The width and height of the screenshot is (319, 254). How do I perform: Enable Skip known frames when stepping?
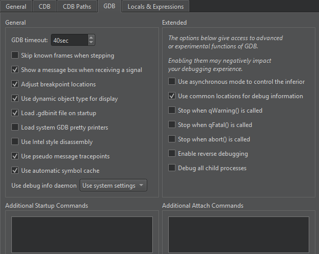point(15,56)
